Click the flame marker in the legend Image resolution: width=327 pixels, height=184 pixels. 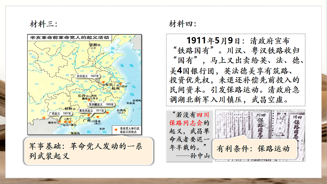click(116, 129)
